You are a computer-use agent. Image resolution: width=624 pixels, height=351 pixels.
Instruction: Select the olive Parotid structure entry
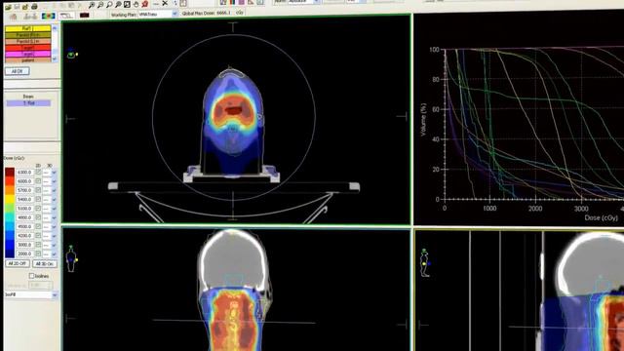pos(28,35)
